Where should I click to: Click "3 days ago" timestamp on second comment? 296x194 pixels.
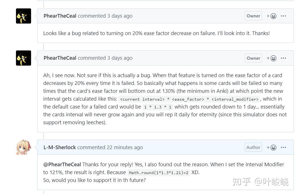pos(120,58)
